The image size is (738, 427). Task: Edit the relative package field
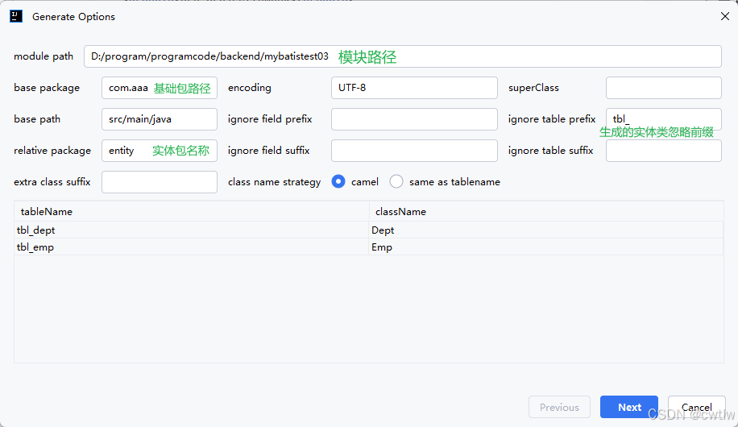coord(159,151)
